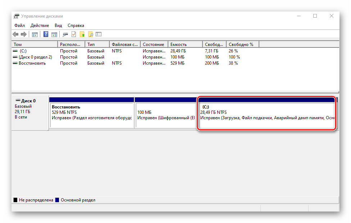This screenshot has width=351, height=223.
Task: Select the Восстановить 529 МБ partition block
Action: [x=91, y=115]
